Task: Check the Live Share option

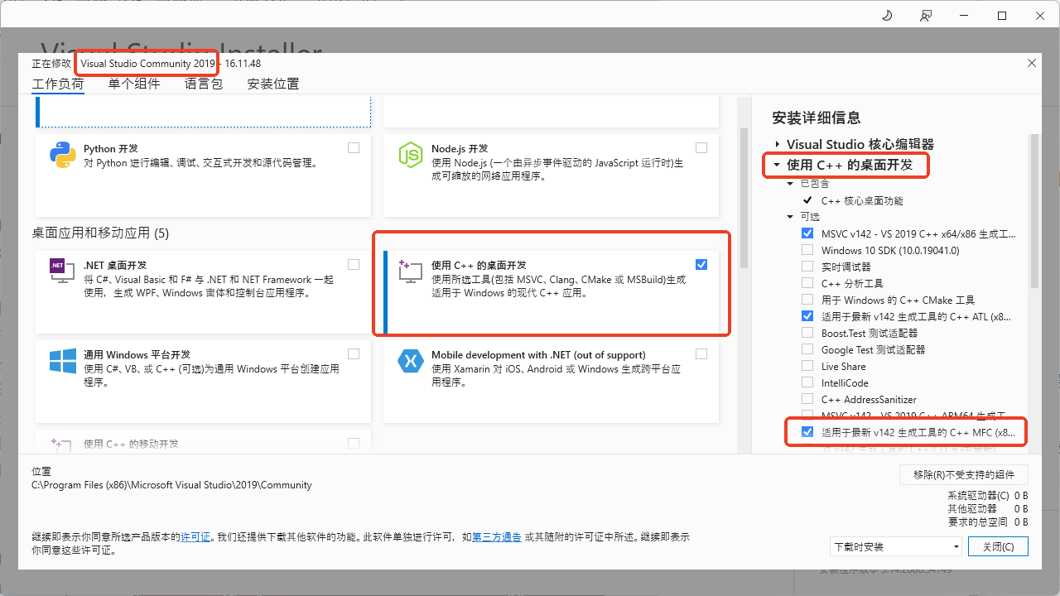Action: coord(807,366)
